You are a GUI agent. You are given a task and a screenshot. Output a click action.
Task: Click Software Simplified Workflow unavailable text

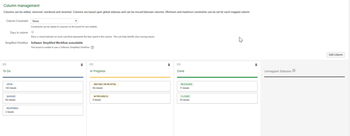pos(57,43)
